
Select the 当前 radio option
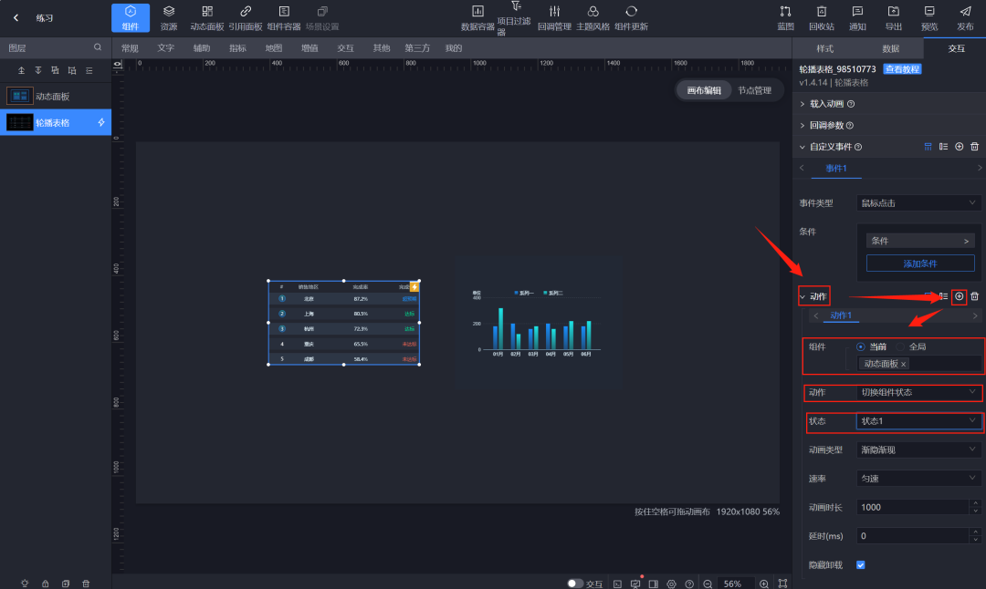[x=860, y=346]
